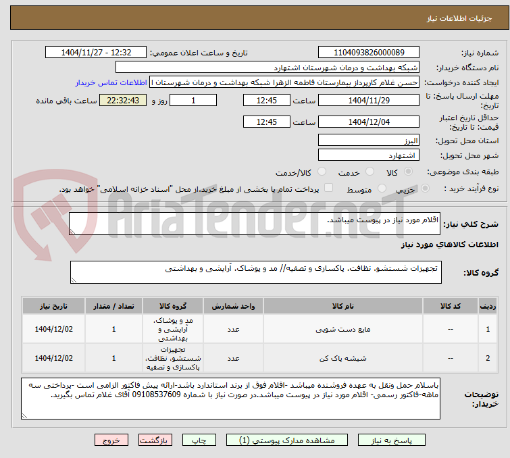Click the unit عدد in شیشه پاک کن row
The height and width of the screenshot is (458, 510).
click(233, 358)
